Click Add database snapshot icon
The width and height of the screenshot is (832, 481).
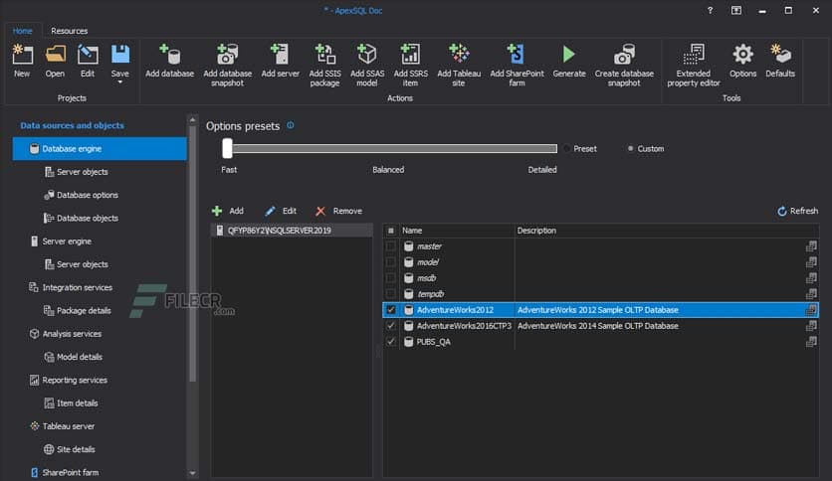[x=228, y=66]
